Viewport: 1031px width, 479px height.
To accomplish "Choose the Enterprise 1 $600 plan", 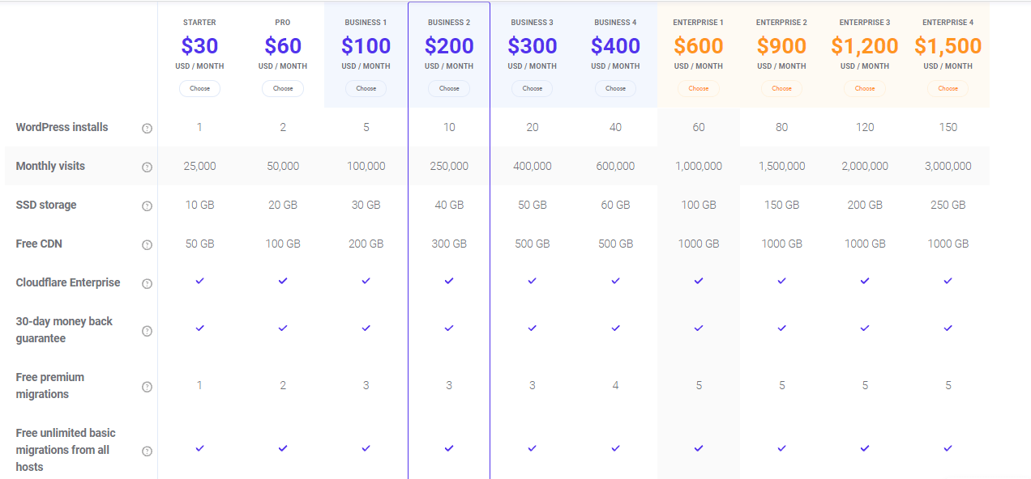I will [x=699, y=88].
